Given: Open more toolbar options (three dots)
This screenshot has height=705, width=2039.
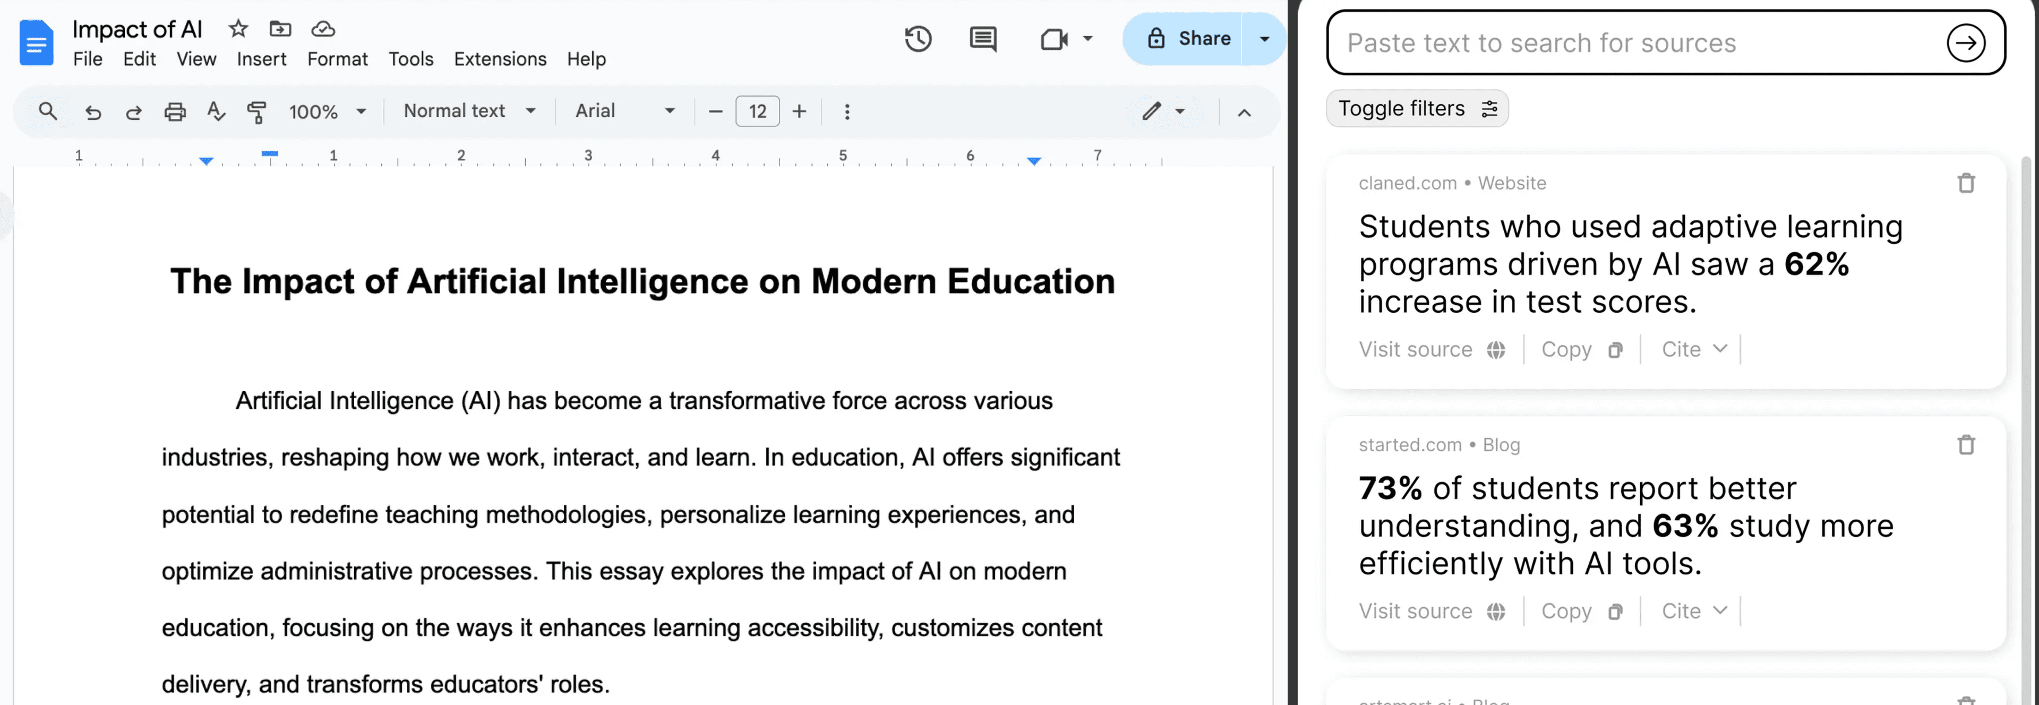Looking at the screenshot, I should [847, 111].
